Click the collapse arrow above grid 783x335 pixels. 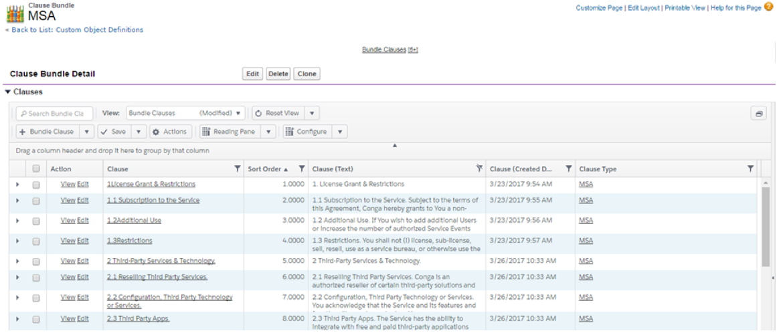click(x=394, y=145)
